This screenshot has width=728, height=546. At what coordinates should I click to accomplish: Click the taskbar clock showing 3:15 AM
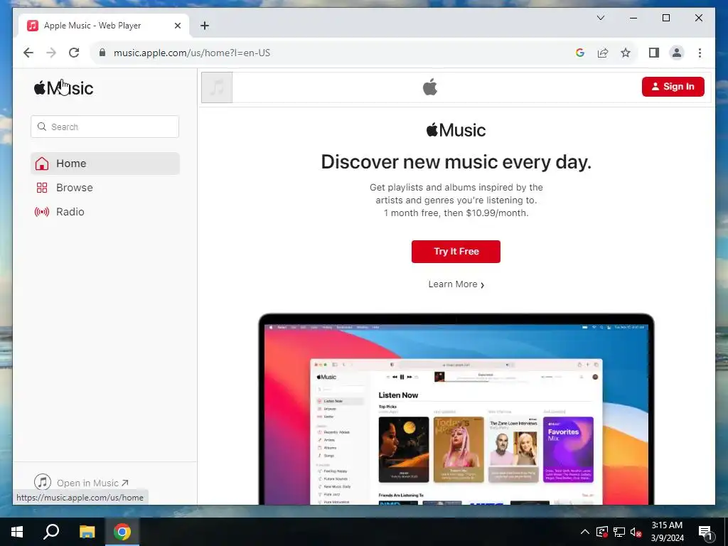667,532
